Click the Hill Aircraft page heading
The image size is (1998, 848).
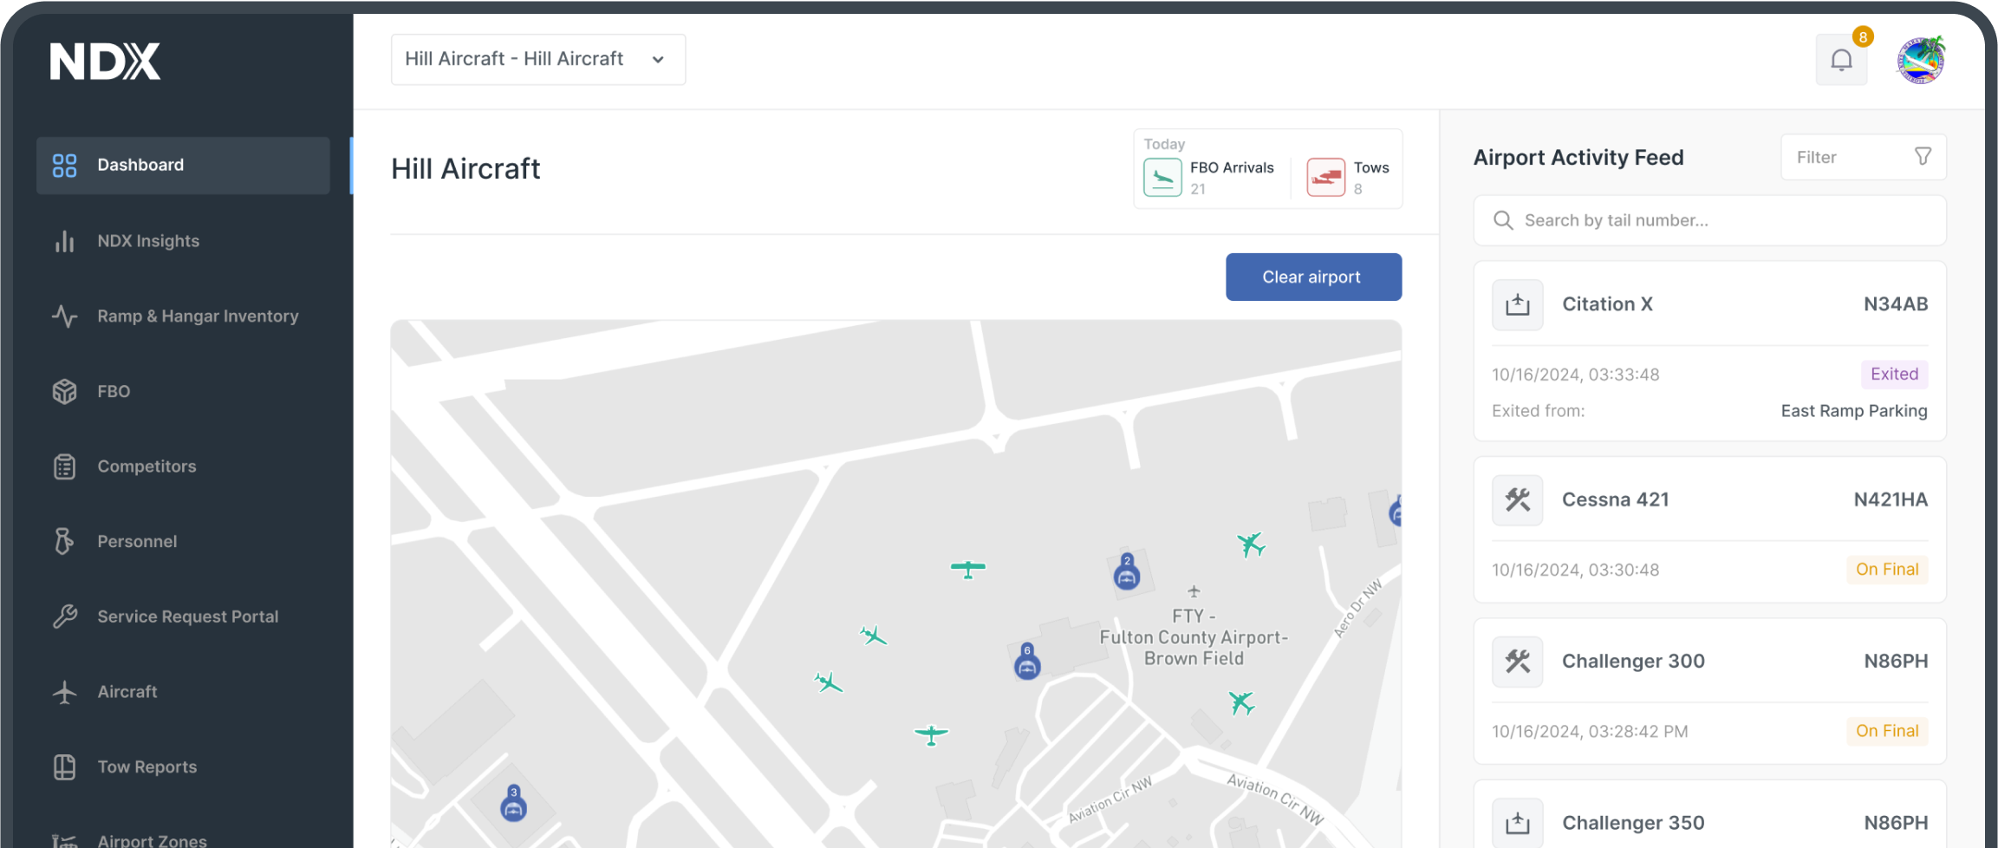(465, 169)
